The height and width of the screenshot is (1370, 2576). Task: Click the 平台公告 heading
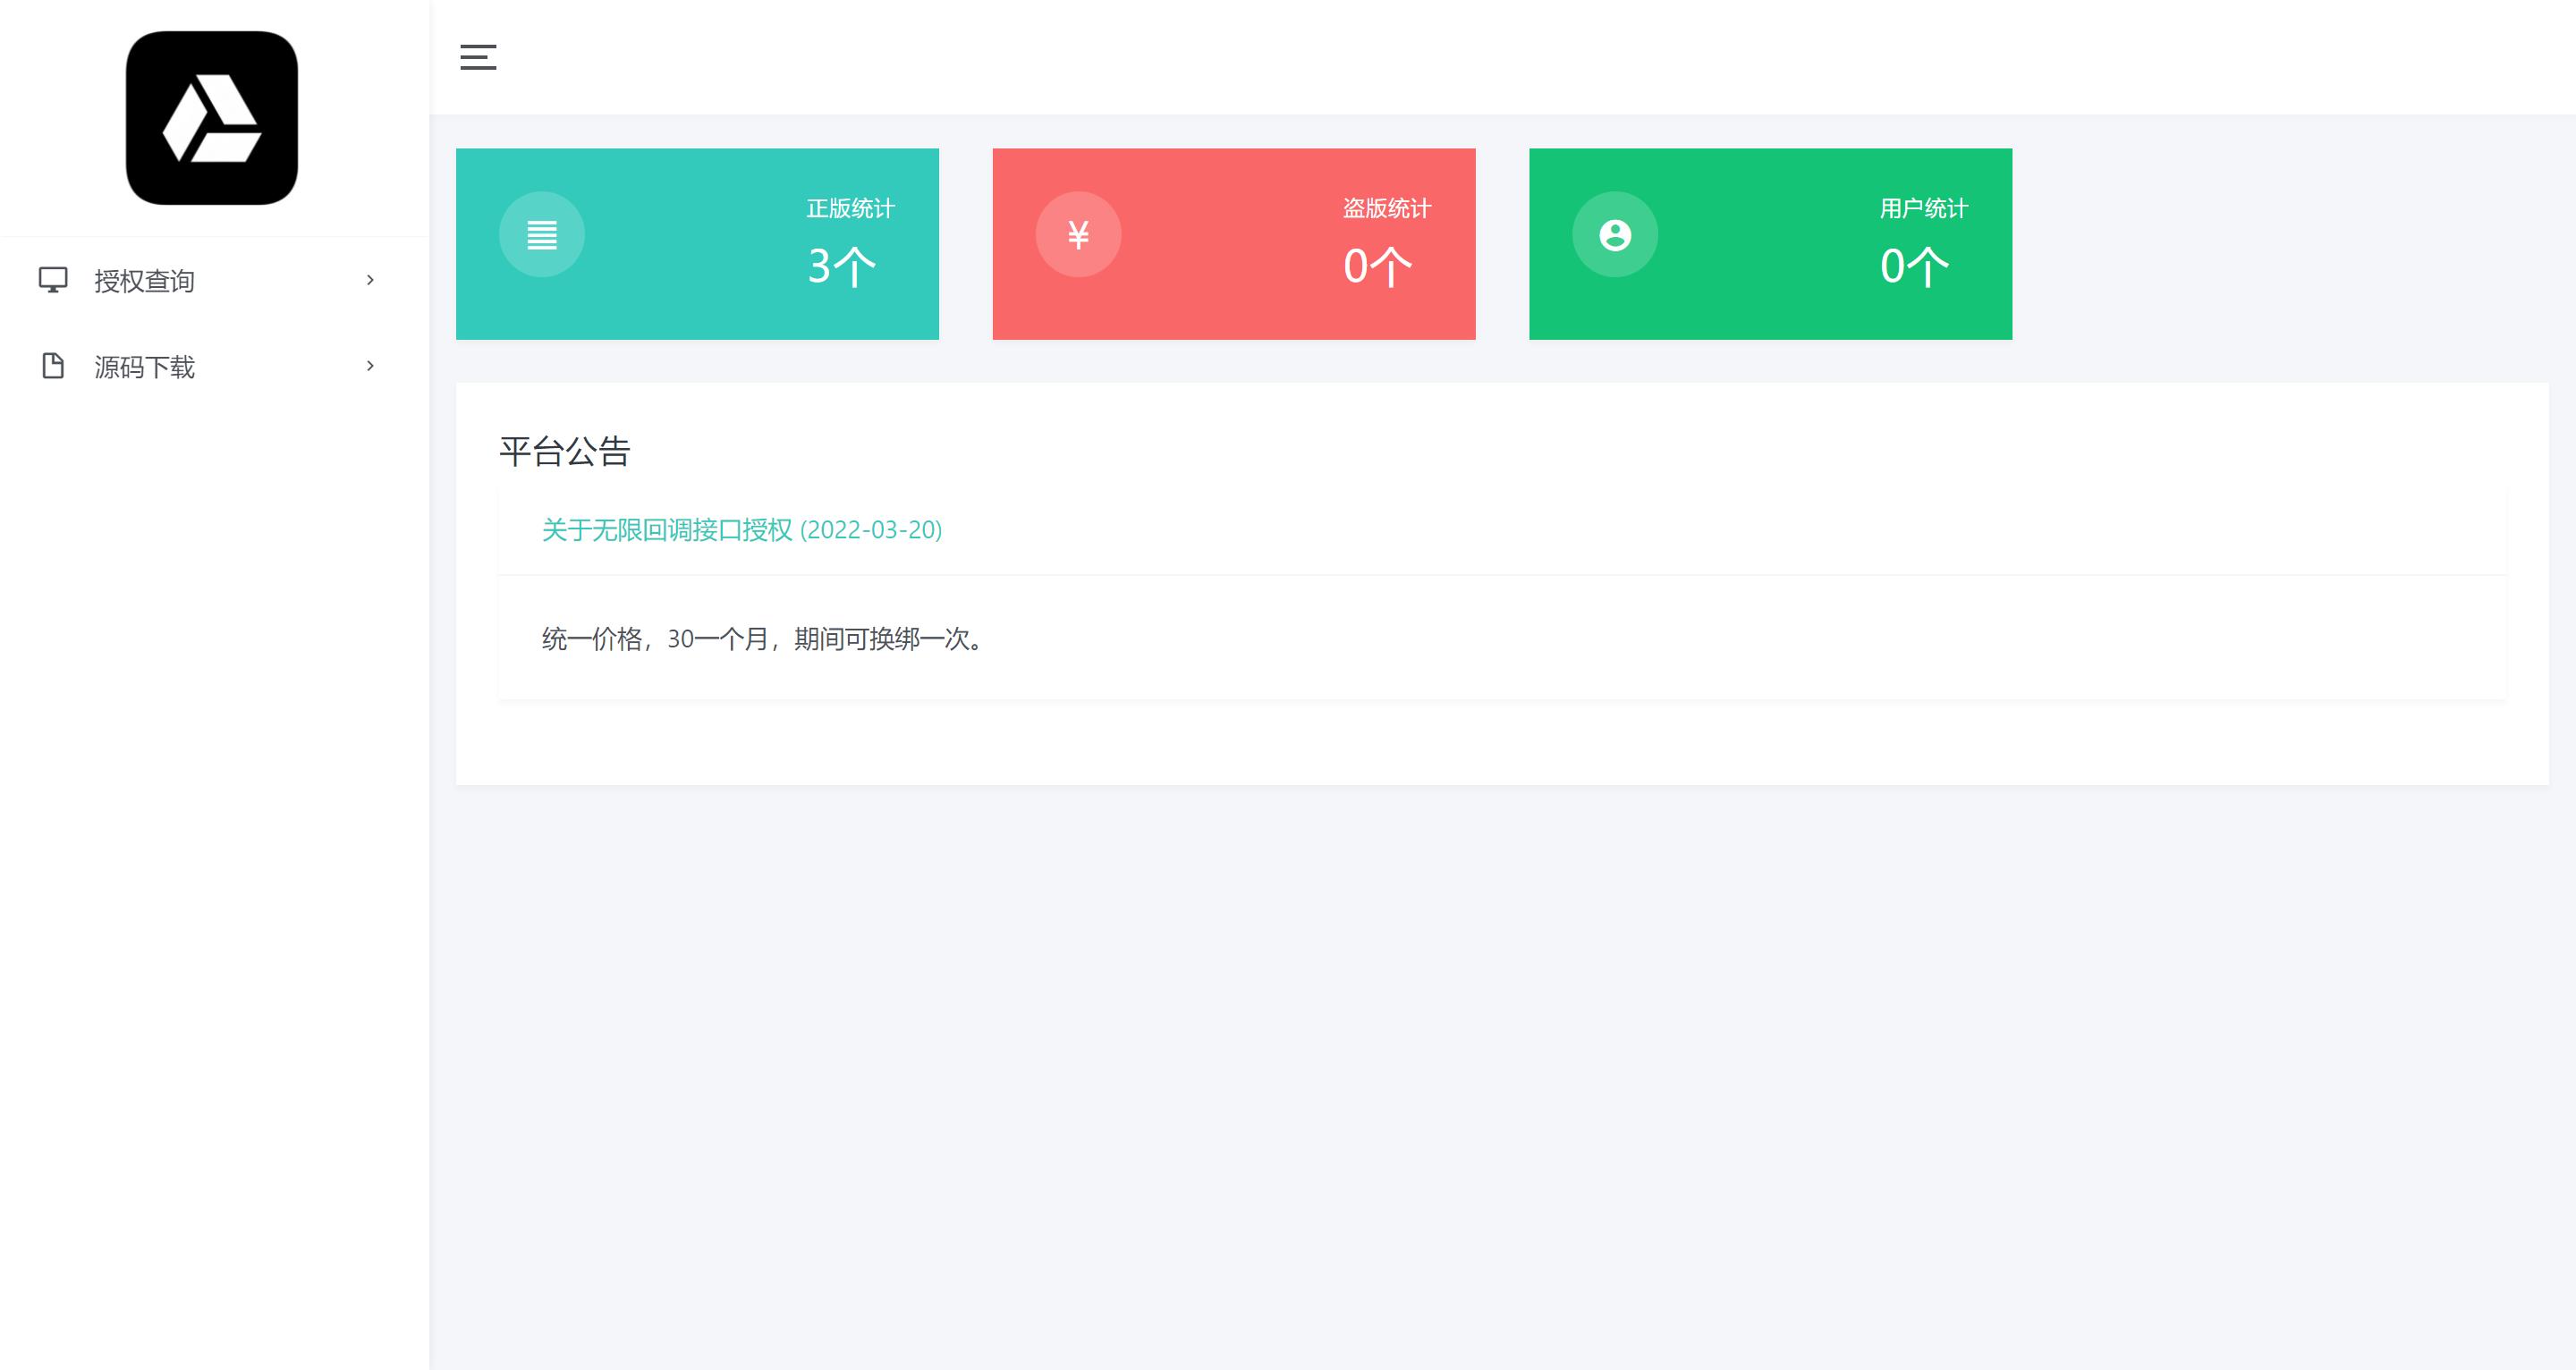click(565, 451)
